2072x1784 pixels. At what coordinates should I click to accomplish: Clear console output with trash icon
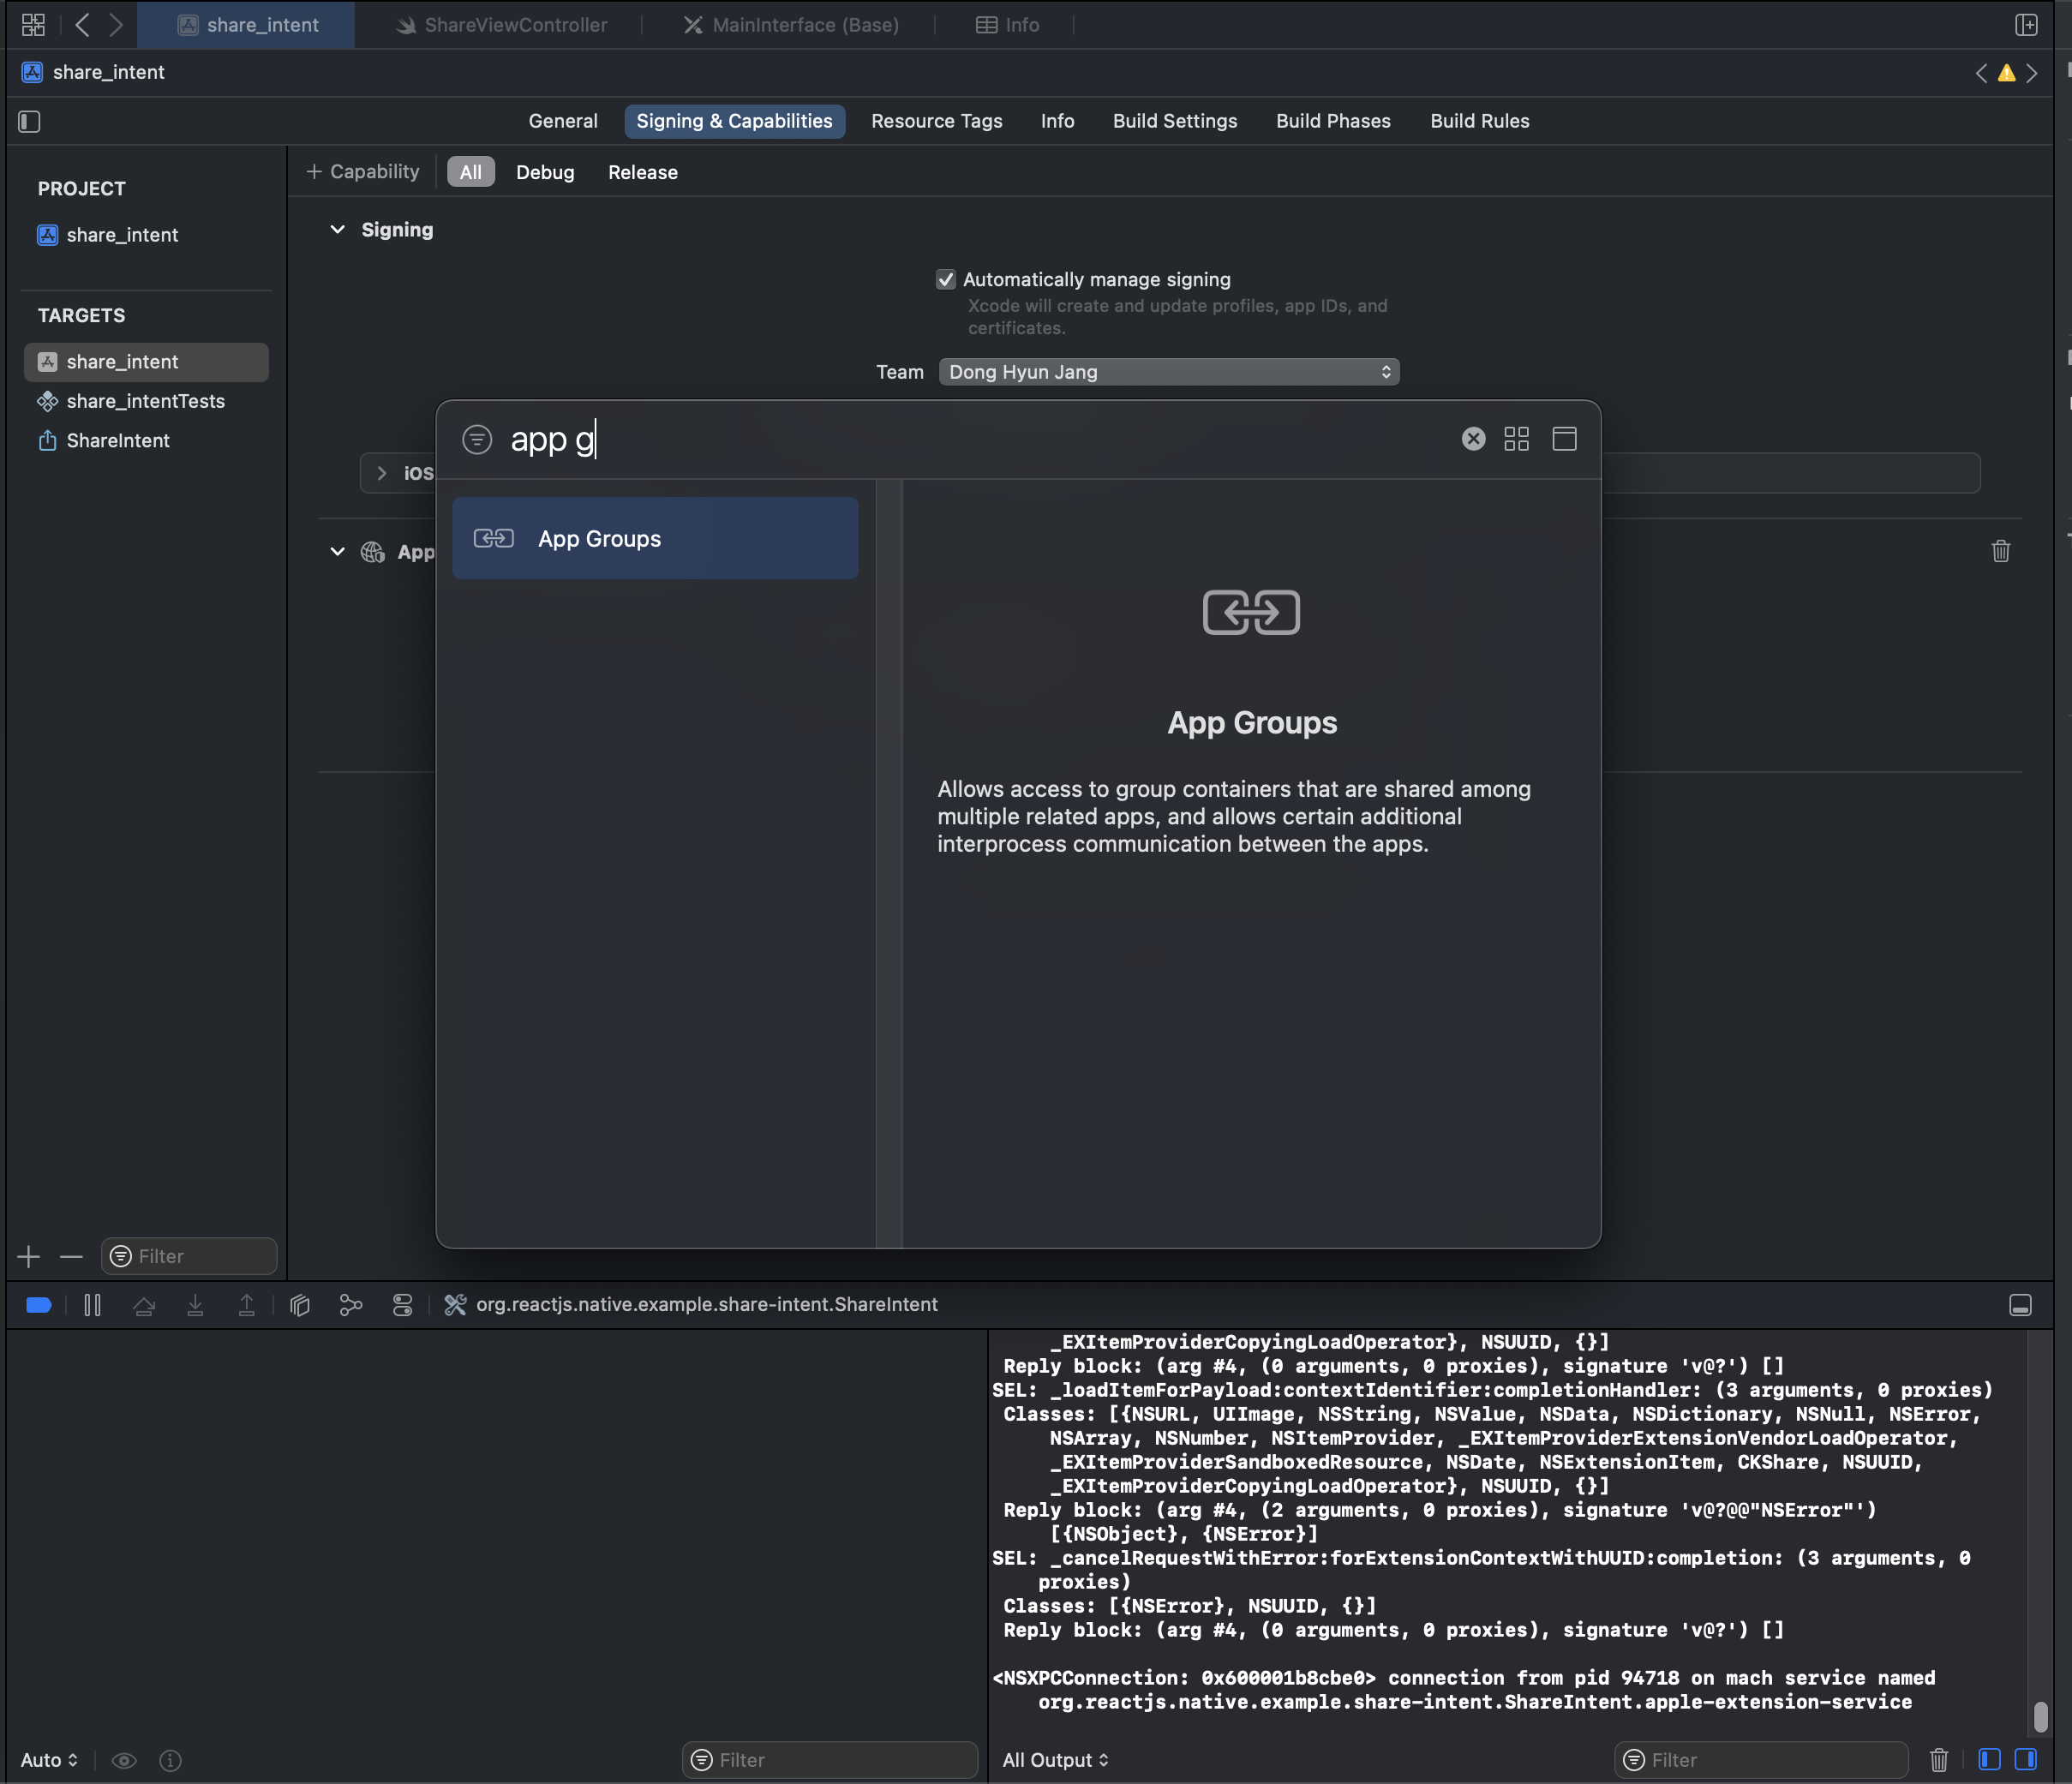(x=1938, y=1760)
